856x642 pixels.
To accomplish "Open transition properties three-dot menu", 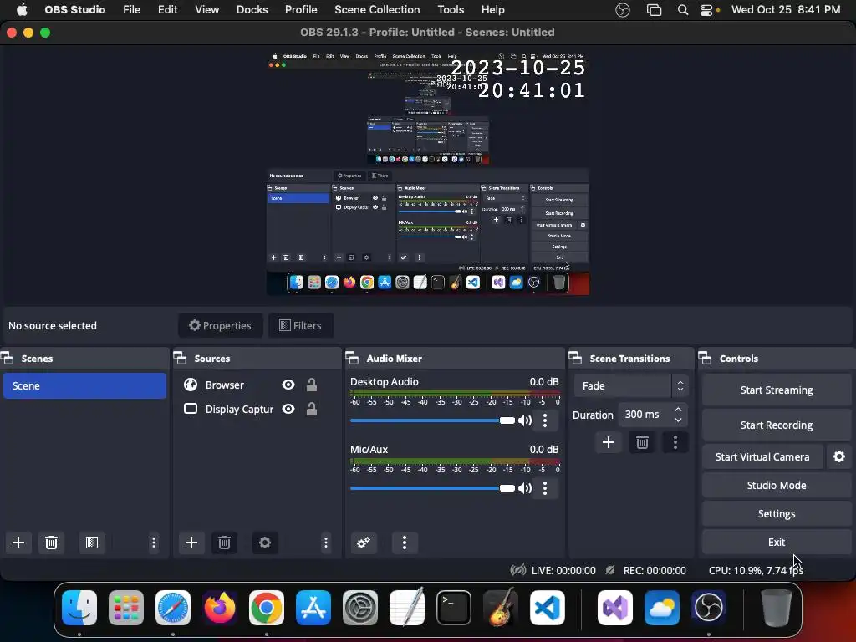I will pos(675,442).
